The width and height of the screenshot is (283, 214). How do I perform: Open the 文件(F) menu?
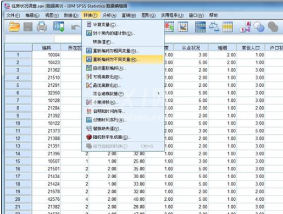click(x=13, y=15)
